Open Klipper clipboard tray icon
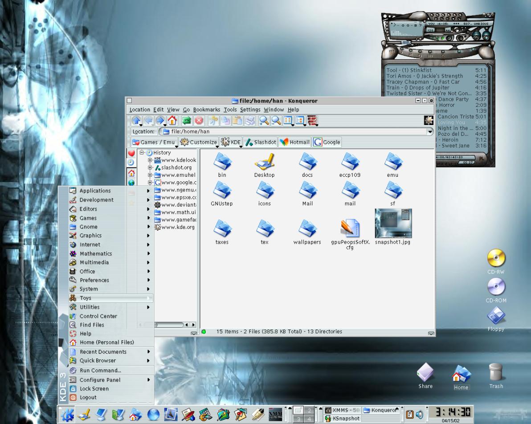 409,414
